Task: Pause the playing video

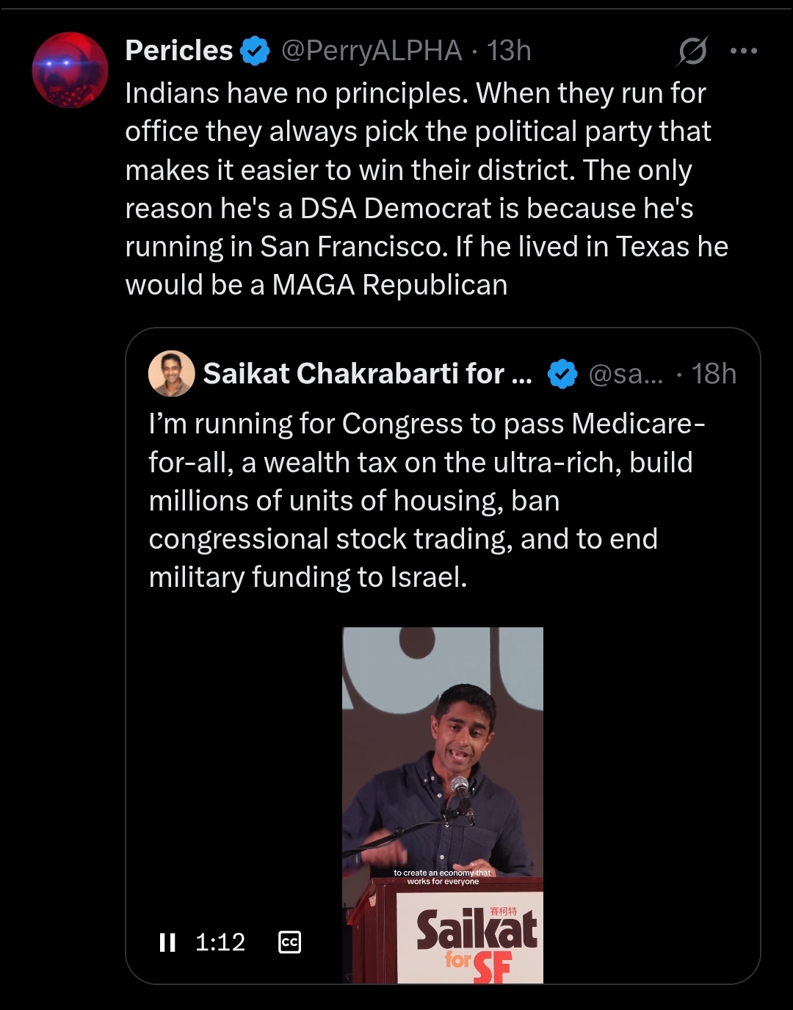Action: click(167, 942)
